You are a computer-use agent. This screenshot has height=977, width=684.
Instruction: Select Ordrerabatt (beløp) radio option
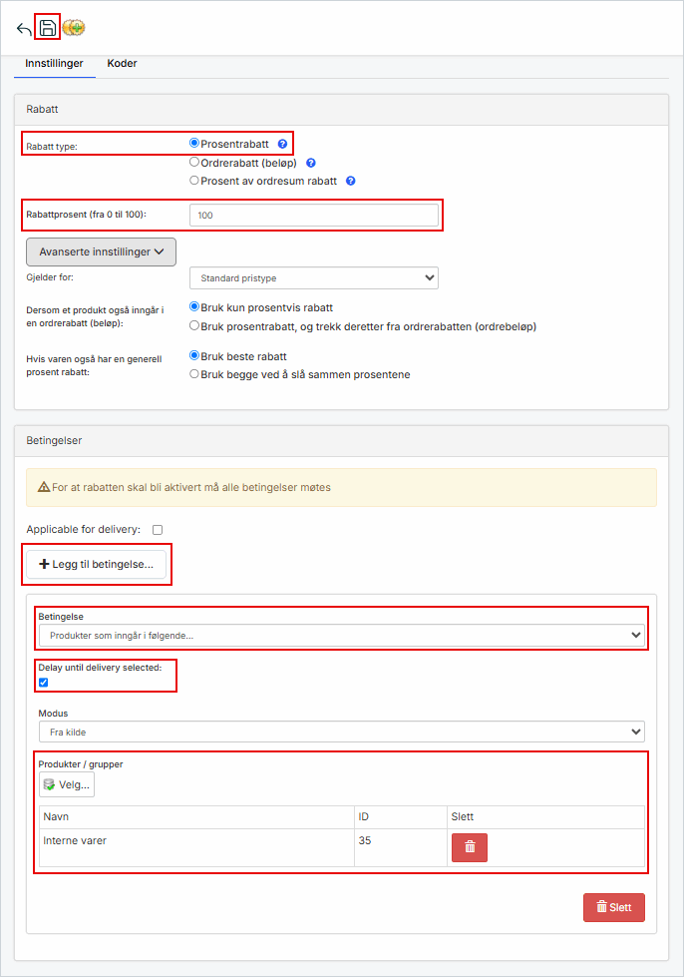tap(194, 162)
